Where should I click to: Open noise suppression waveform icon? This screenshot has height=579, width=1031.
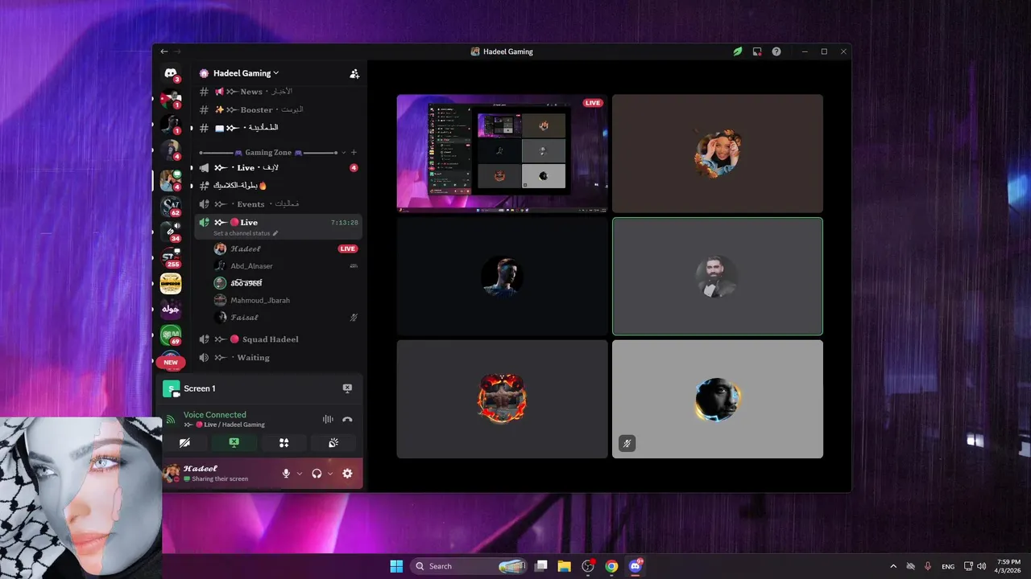(x=328, y=419)
